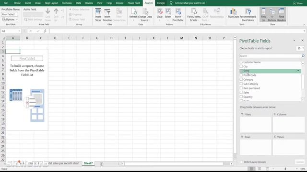Select the per month chart sheet tab

click(64, 163)
